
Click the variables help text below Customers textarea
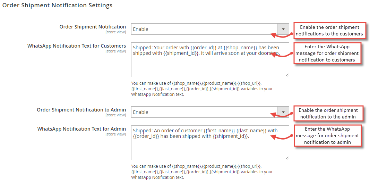click(202, 89)
